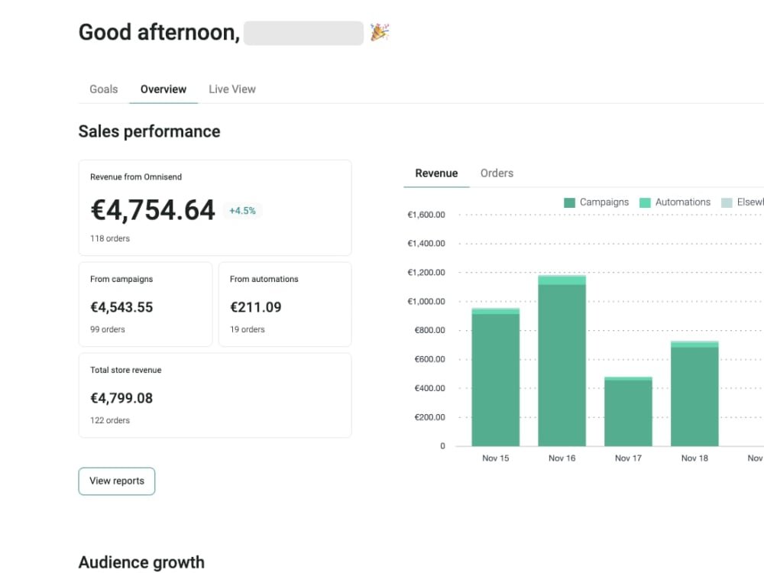This screenshot has height=573, width=764.
Task: Toggle the Automations series in the legend
Action: [x=682, y=202]
